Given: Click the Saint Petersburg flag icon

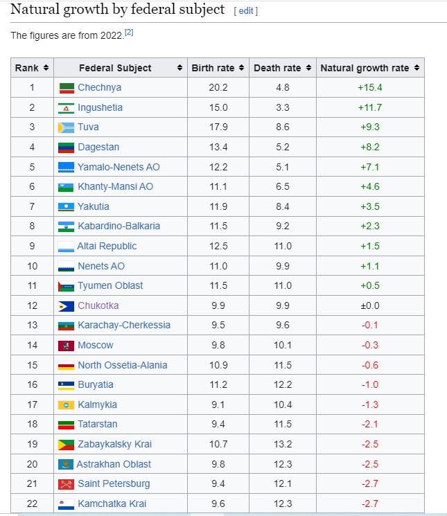Looking at the screenshot, I should [67, 484].
